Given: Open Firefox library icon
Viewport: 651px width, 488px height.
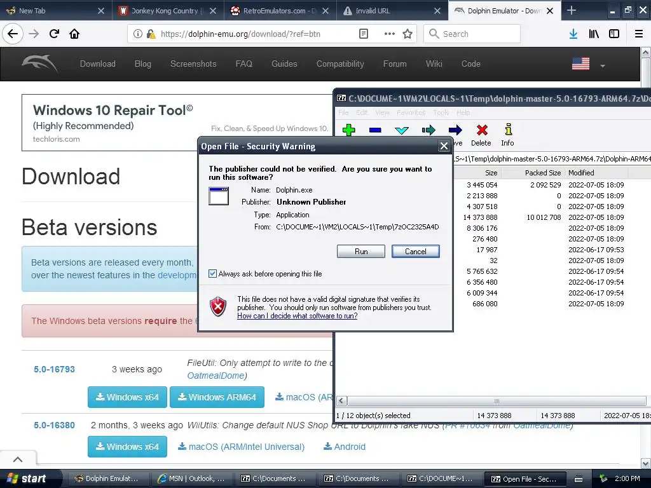Looking at the screenshot, I should (594, 34).
